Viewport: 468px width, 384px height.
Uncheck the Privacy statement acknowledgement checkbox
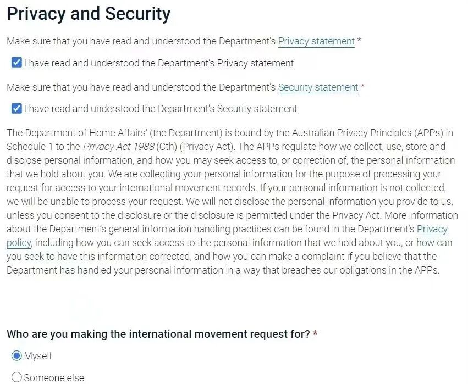coord(16,63)
